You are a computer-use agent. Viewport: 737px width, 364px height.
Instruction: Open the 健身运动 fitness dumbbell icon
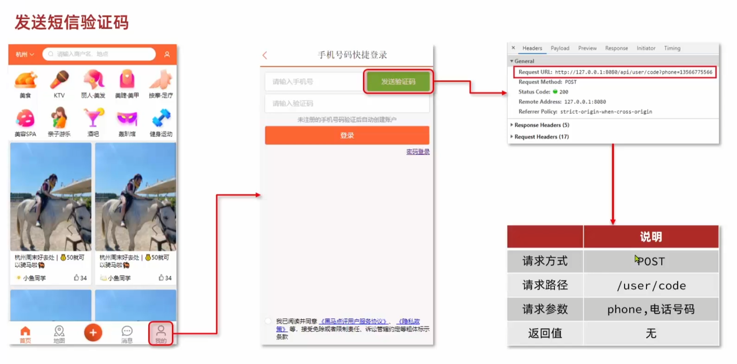161,118
